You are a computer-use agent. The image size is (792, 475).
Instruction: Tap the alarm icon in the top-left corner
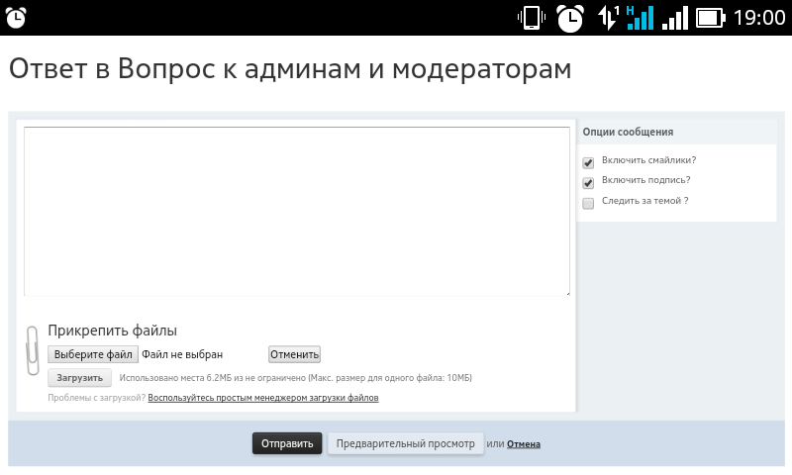(16, 17)
